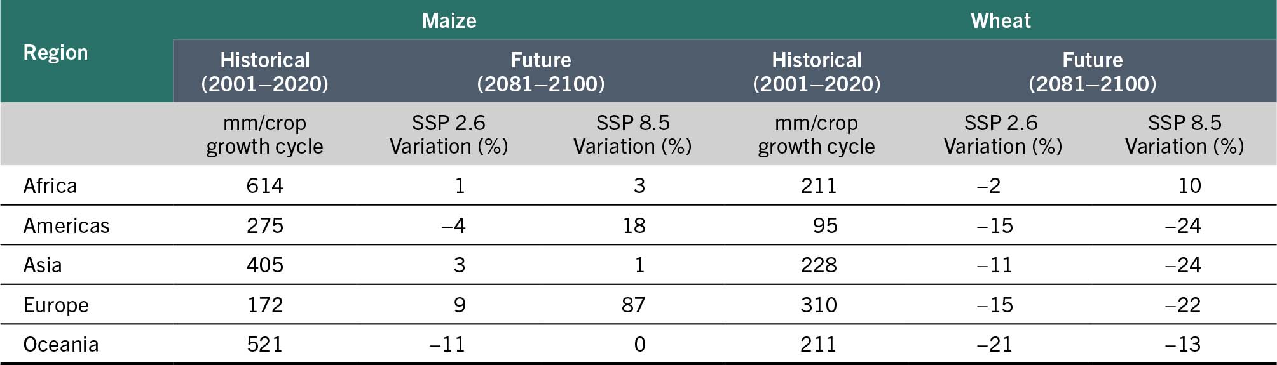The width and height of the screenshot is (1277, 365).
Task: Click the Maize header cell
Action: pyautogui.click(x=449, y=20)
